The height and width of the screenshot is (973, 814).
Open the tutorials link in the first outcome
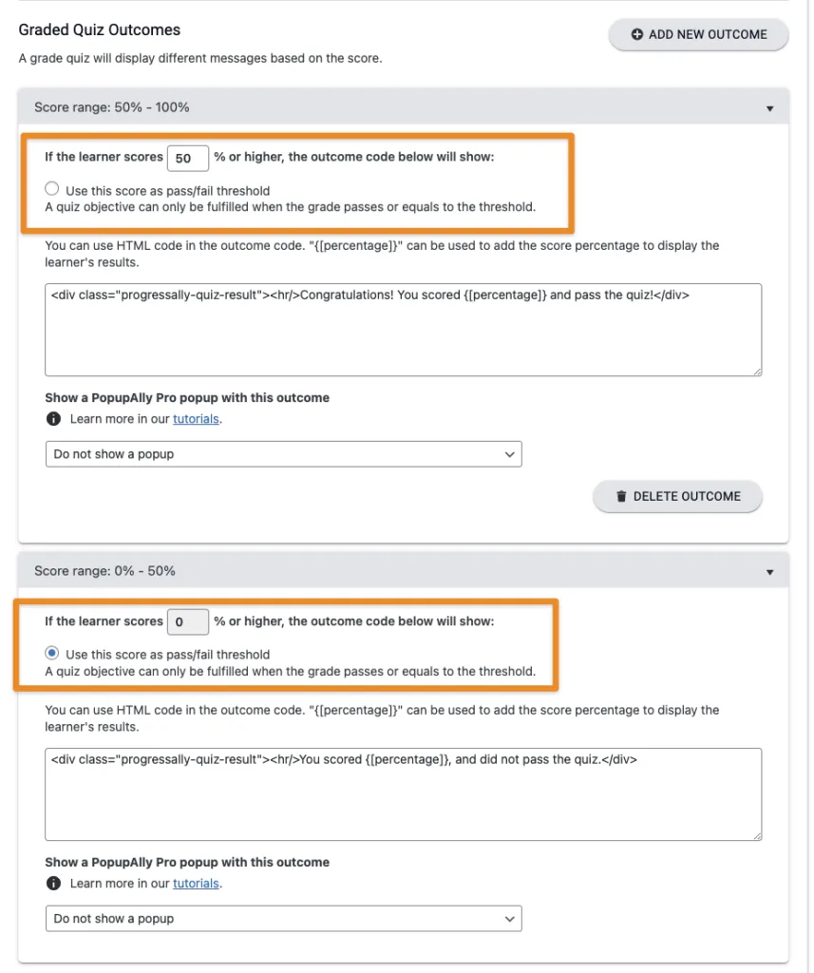pyautogui.click(x=196, y=419)
